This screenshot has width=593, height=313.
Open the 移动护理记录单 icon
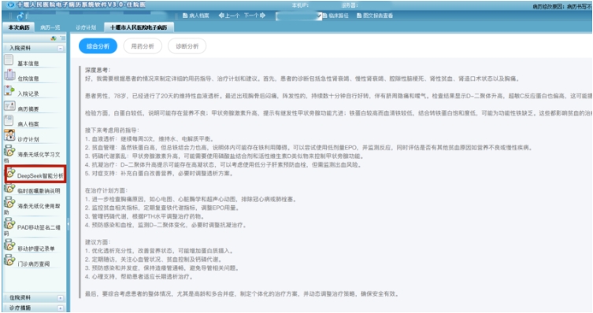pyautogui.click(x=9, y=245)
